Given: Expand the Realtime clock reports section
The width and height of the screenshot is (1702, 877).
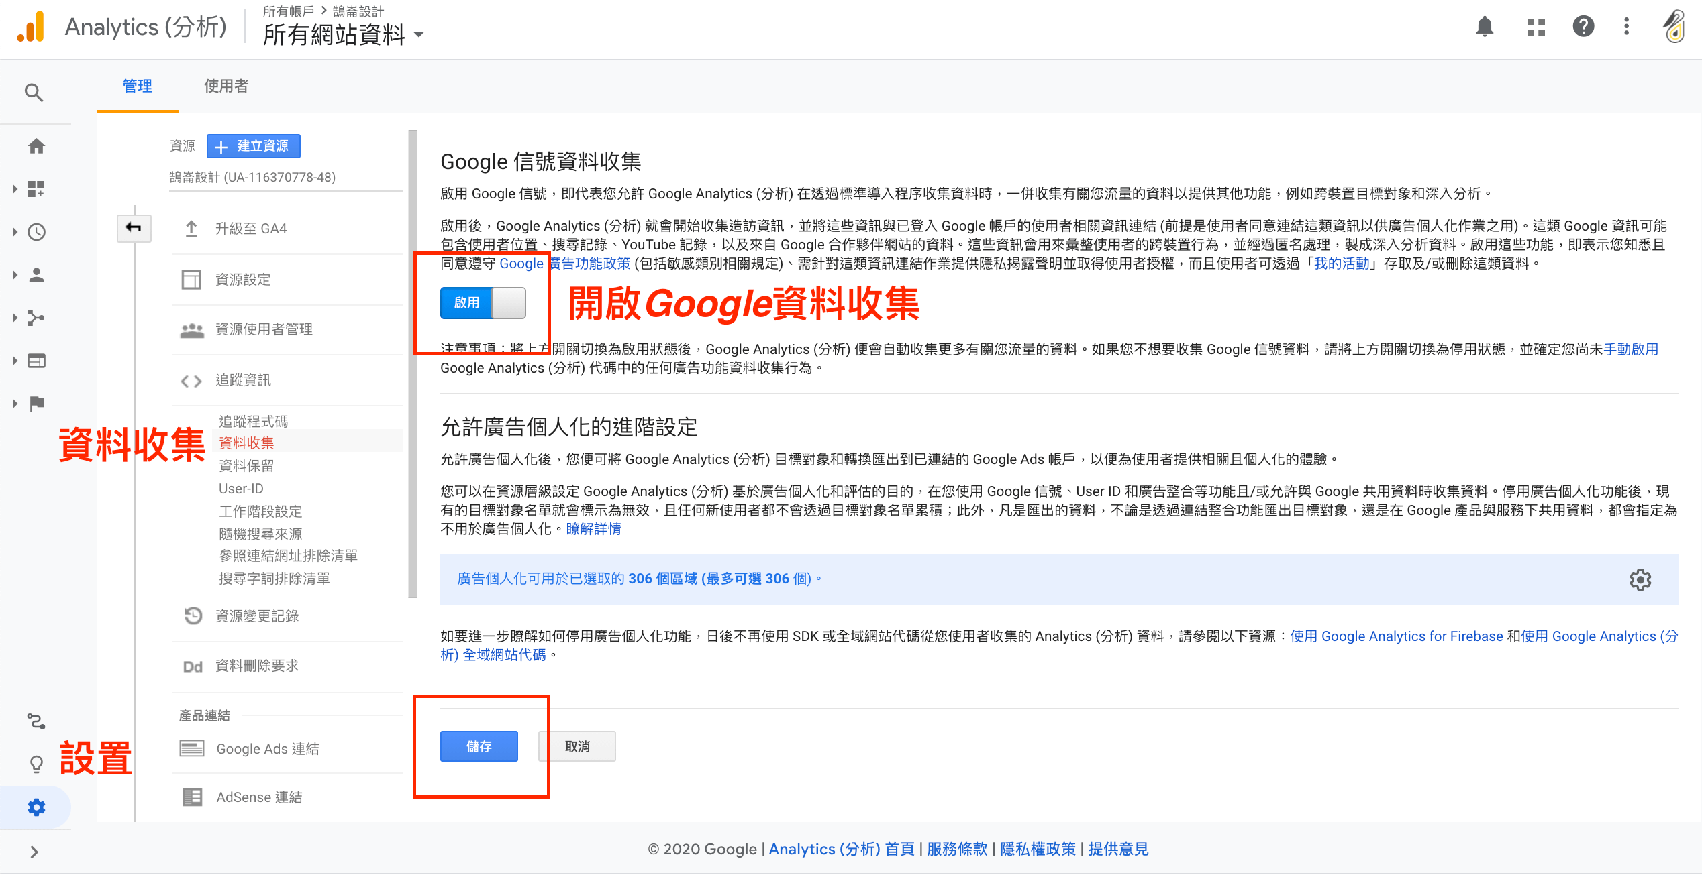Looking at the screenshot, I should coord(36,232).
